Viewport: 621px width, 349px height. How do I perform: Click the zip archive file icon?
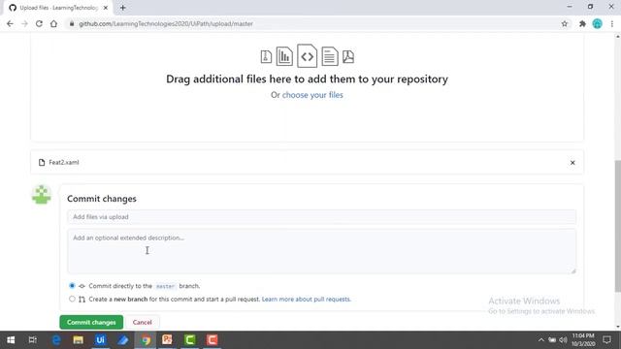[266, 56]
